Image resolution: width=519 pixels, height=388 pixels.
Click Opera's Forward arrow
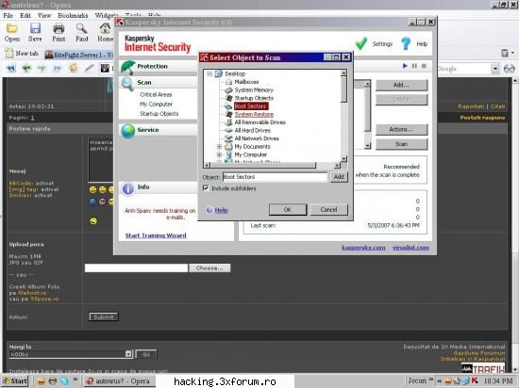pyautogui.click(x=42, y=69)
